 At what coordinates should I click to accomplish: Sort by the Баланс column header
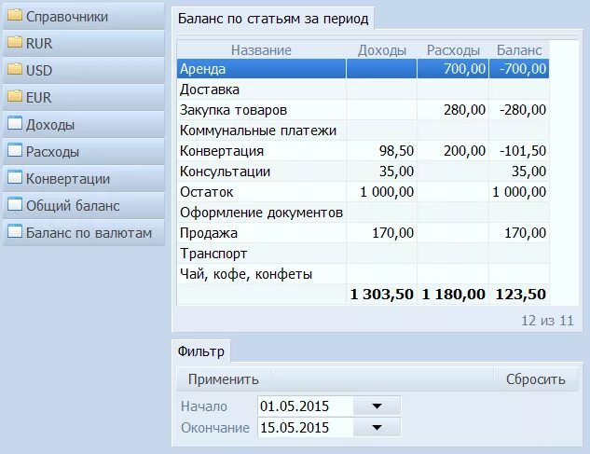coord(519,50)
